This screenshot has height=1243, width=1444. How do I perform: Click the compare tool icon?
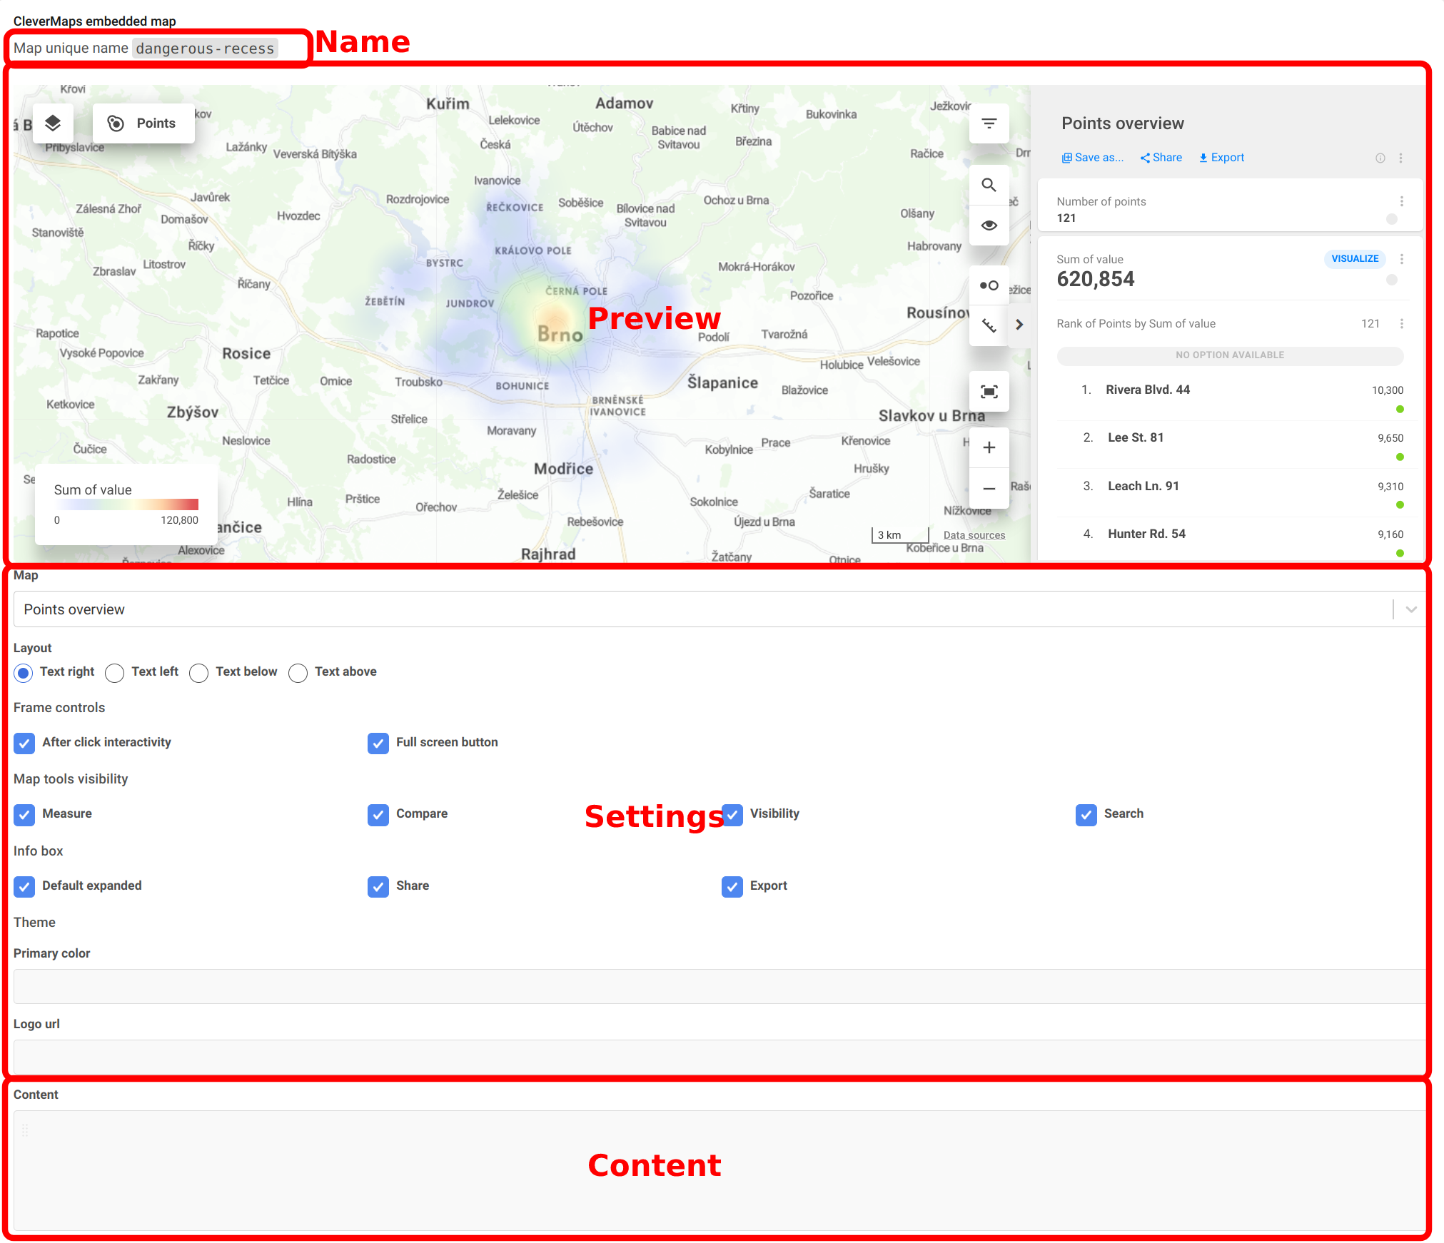(989, 285)
